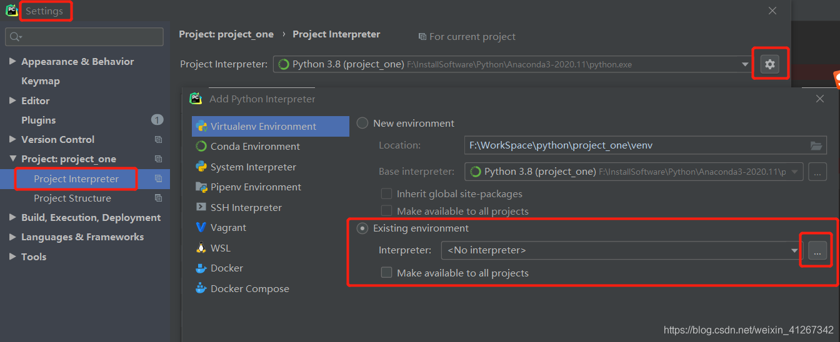Click Project: project_one breadcrumb
The width and height of the screenshot is (840, 342).
[226, 34]
